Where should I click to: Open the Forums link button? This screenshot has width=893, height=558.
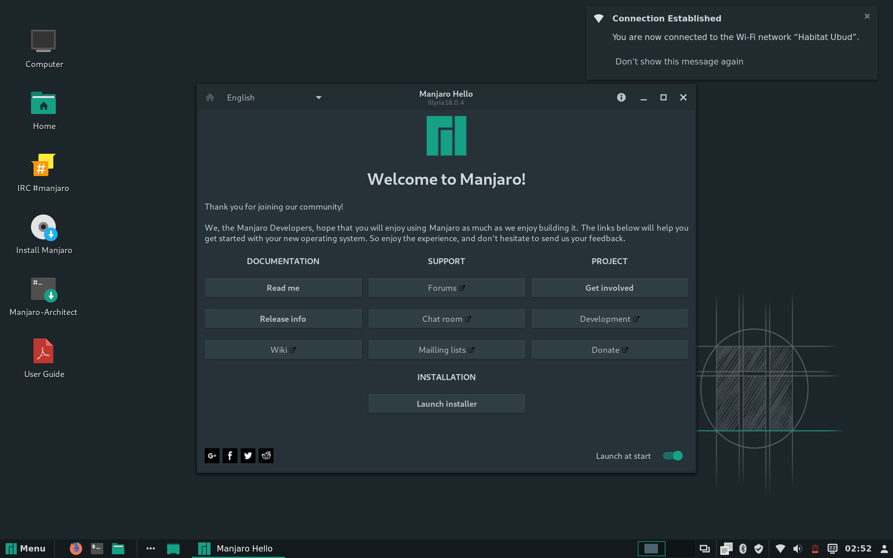(446, 288)
